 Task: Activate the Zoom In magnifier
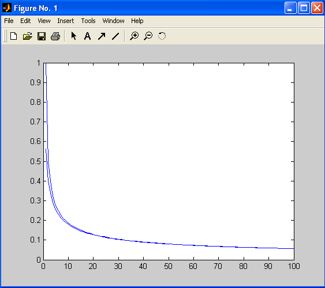point(135,36)
